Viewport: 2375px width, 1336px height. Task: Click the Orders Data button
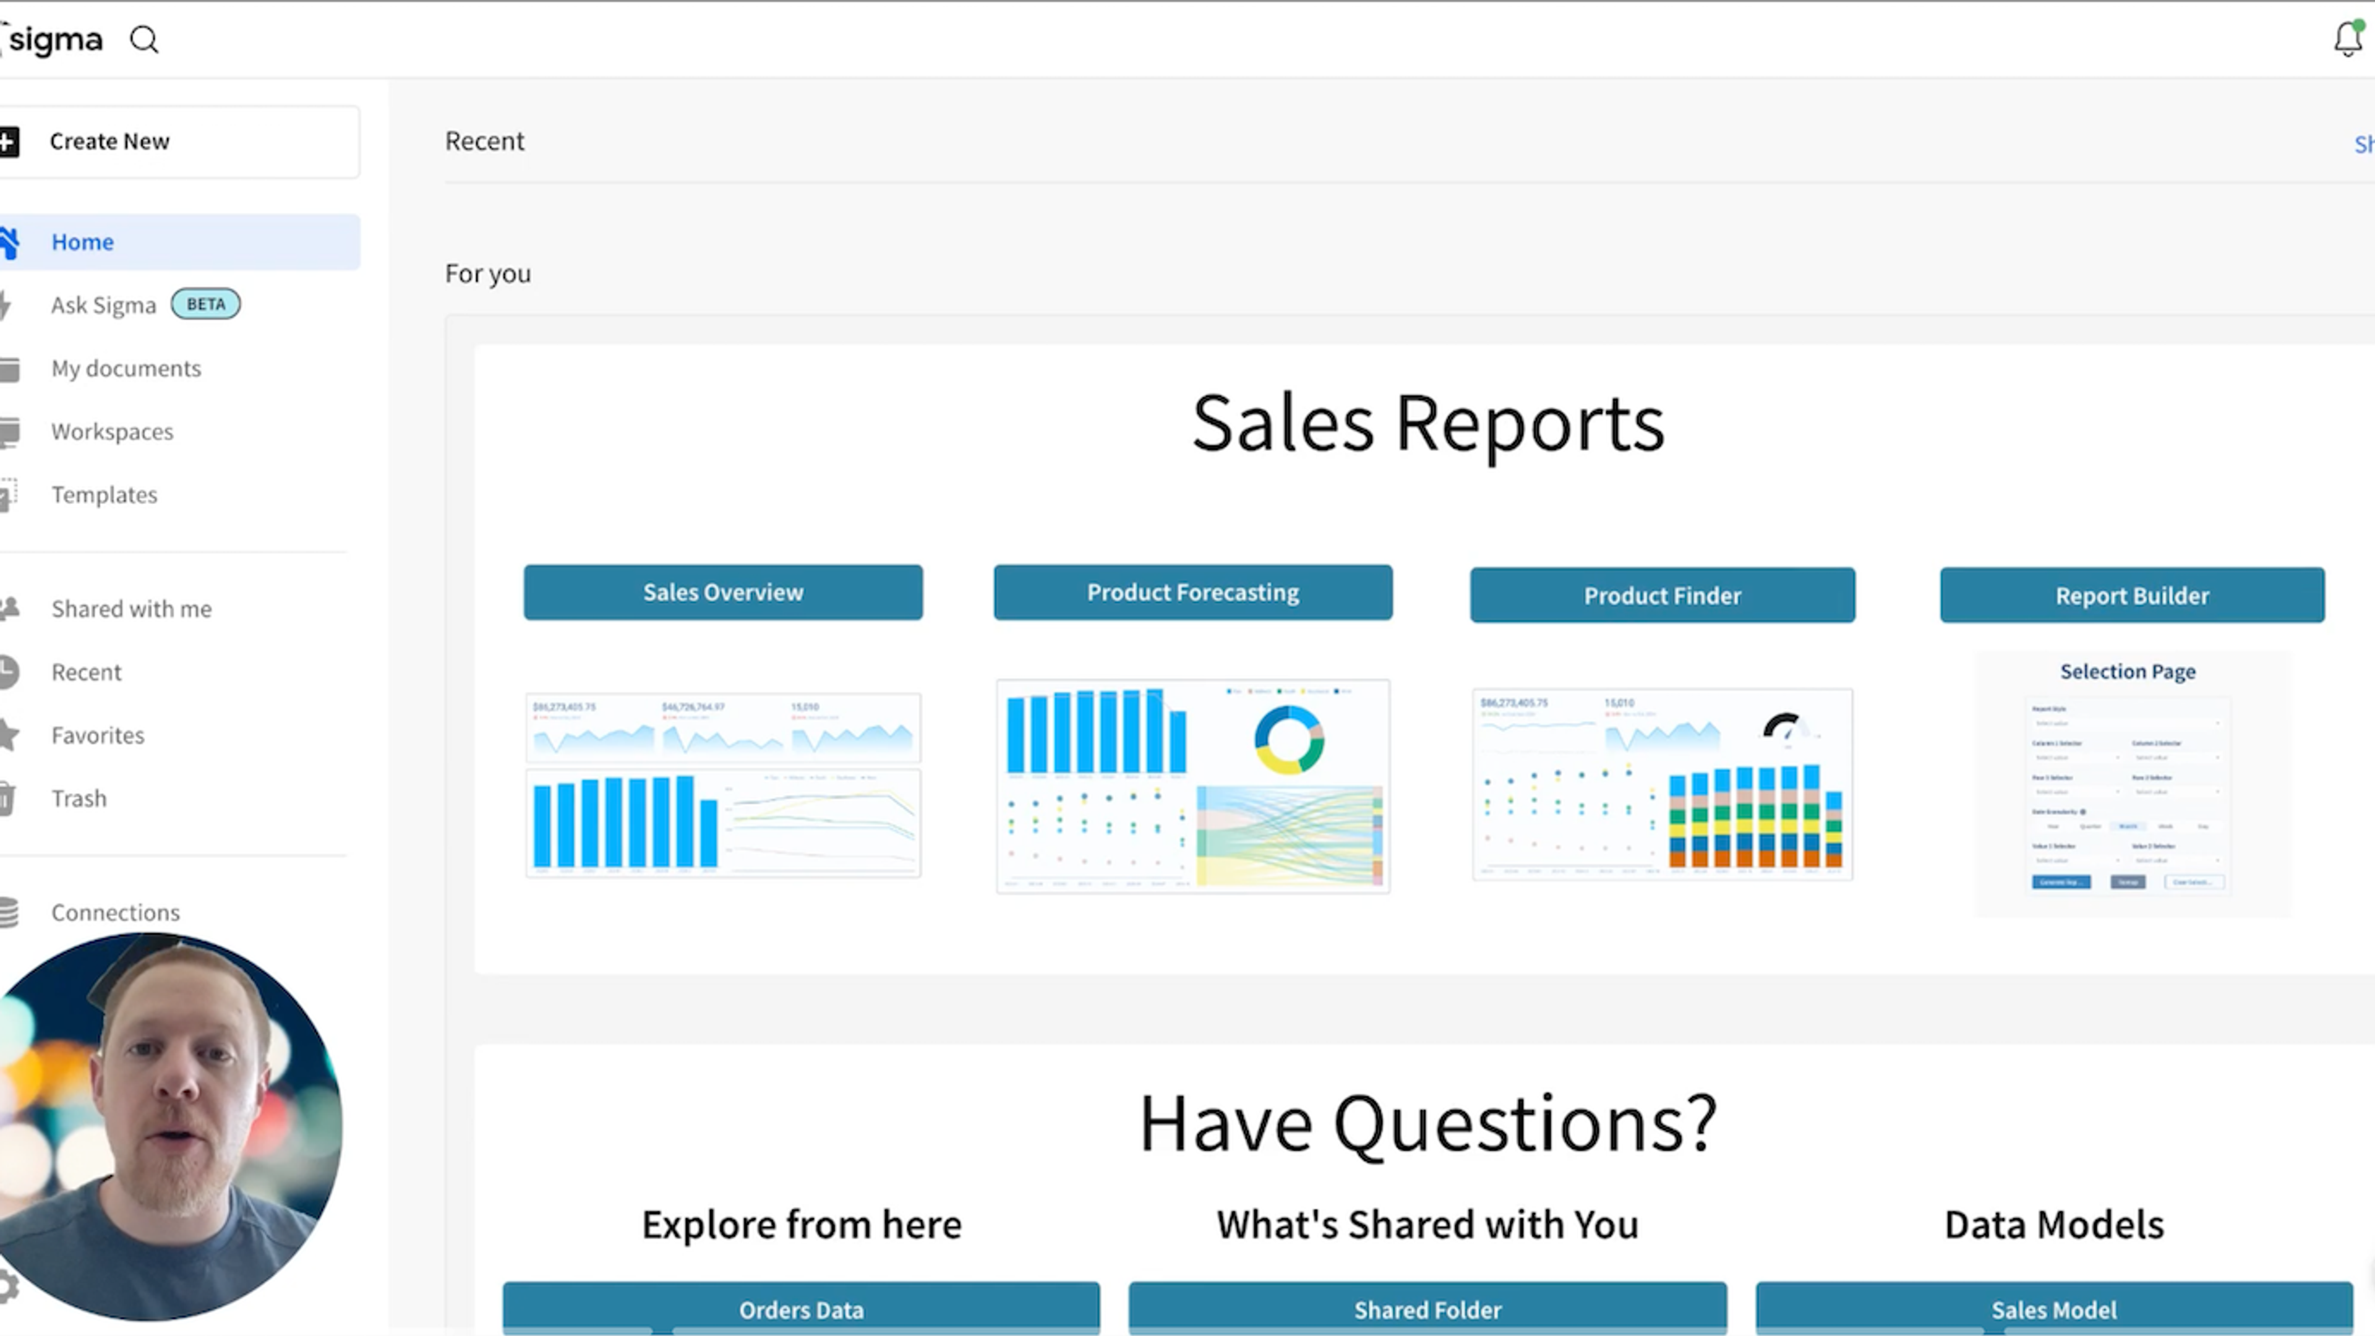point(801,1308)
